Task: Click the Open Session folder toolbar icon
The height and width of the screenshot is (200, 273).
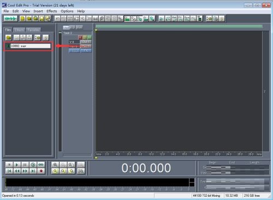Action: click(29, 19)
